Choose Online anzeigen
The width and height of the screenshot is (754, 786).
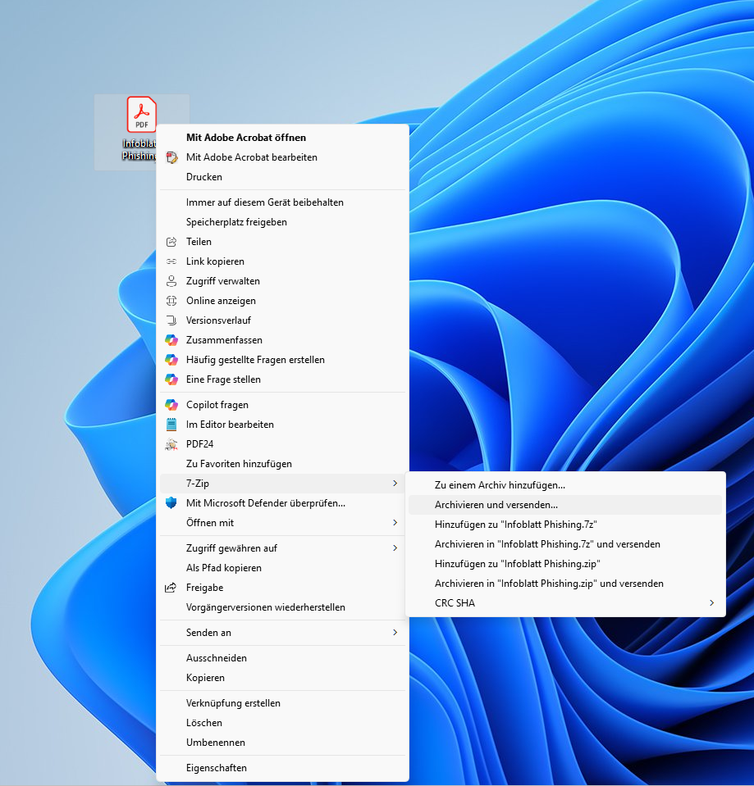pos(282,301)
